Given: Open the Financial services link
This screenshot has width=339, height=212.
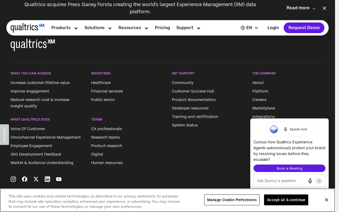Looking at the screenshot, I should (x=107, y=91).
